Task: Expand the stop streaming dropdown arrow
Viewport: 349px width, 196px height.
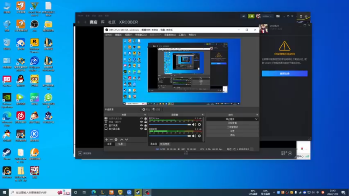Action: click(256, 119)
